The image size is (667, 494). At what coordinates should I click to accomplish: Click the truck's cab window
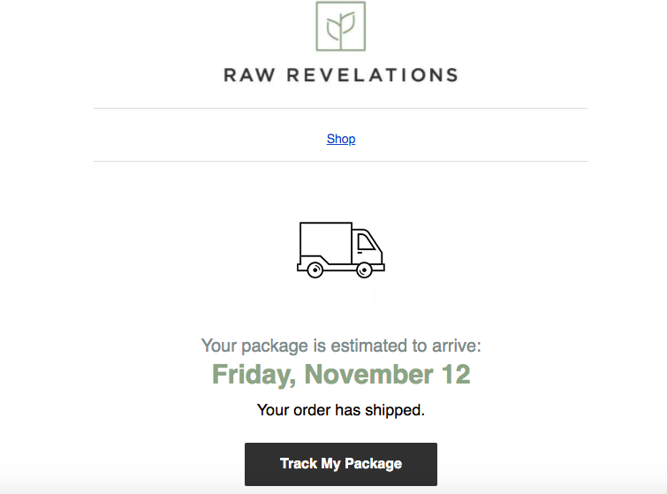(365, 243)
